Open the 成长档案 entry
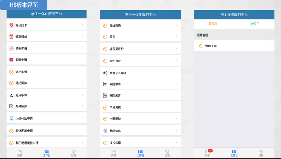This screenshot has height=159, width=281. [x=140, y=143]
